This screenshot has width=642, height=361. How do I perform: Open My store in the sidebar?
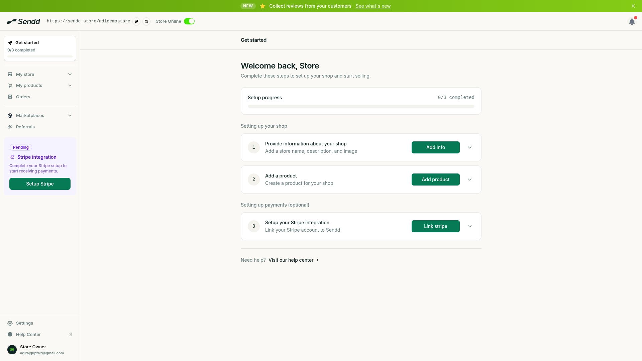tap(40, 75)
